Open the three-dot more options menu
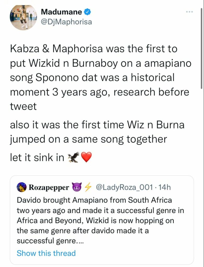 (x=189, y=12)
